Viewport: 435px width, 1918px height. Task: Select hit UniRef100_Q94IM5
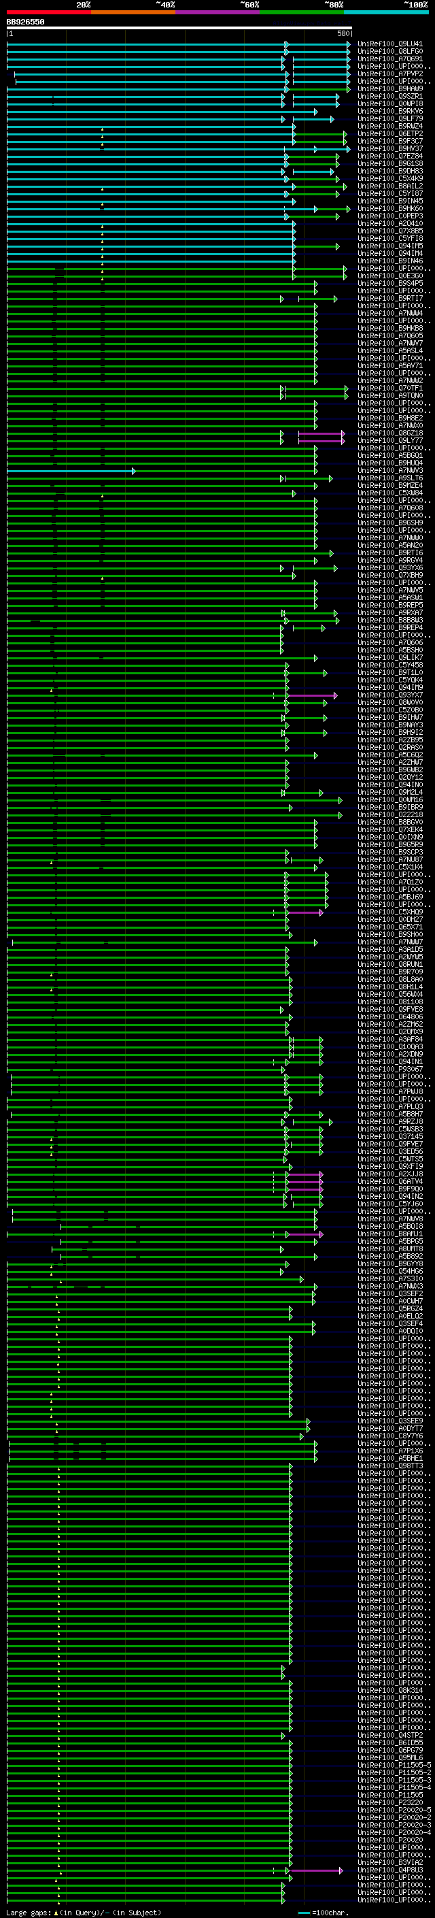[390, 246]
